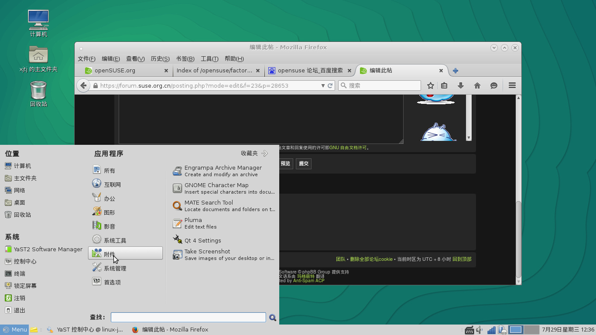Select the 图形 category
This screenshot has width=596, height=335.
click(126, 212)
